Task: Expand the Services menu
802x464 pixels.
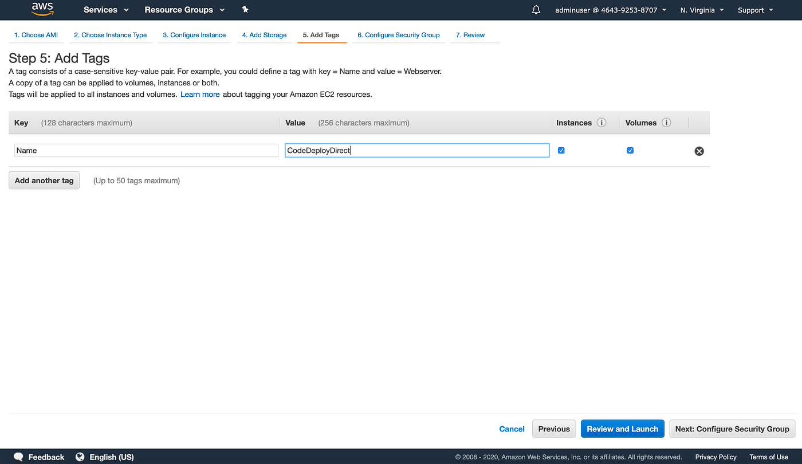Action: point(106,10)
